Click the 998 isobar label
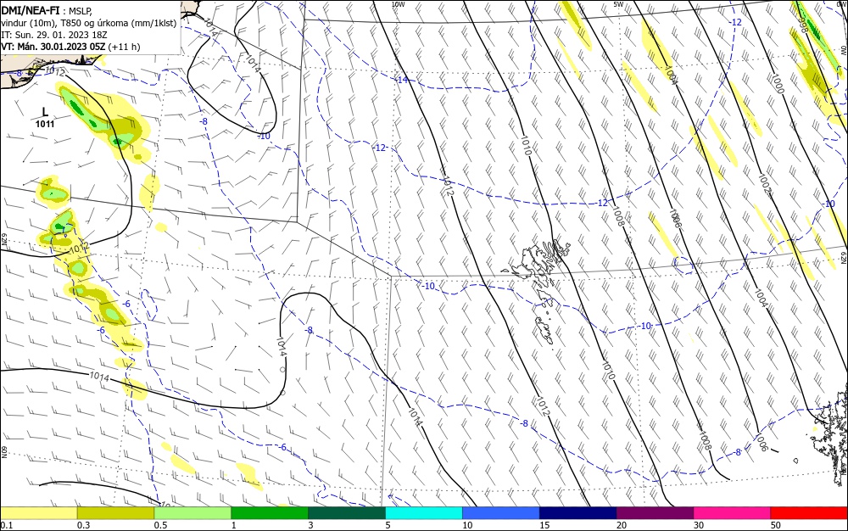Screen dimensions: 848x531 click(x=802, y=25)
